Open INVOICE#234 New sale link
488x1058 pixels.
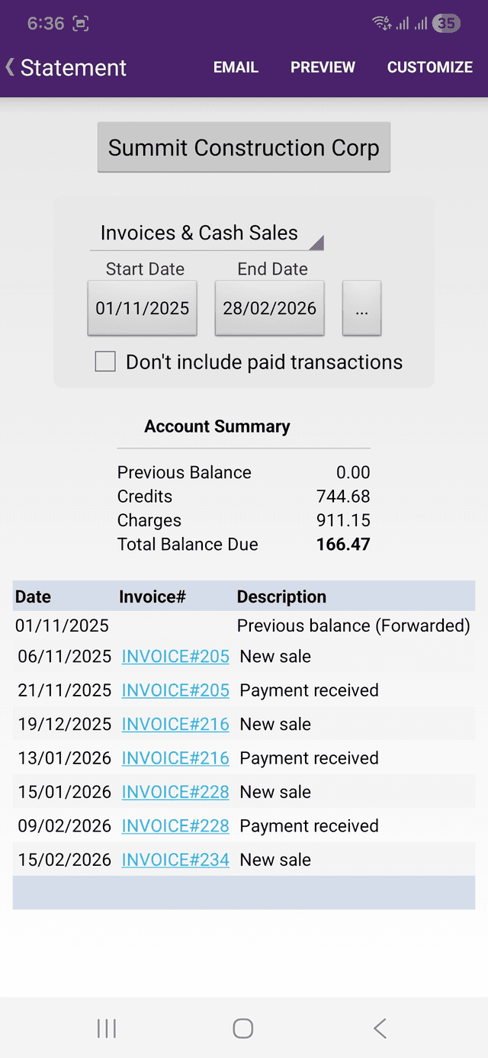point(175,860)
